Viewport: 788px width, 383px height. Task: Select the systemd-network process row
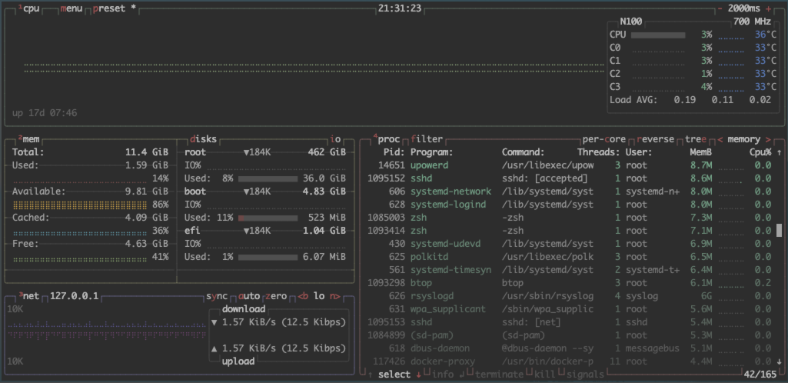[x=570, y=191]
